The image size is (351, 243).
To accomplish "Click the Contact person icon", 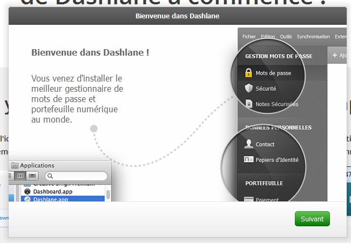I will tap(248, 144).
